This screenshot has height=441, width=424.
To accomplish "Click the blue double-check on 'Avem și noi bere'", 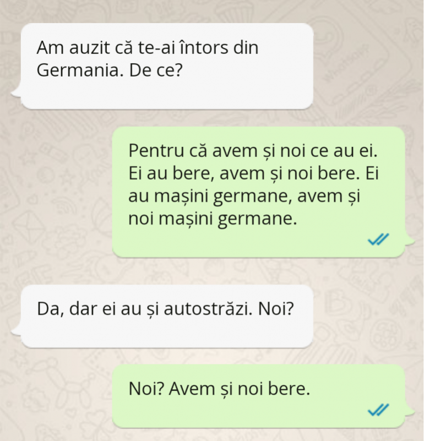I will point(378,410).
